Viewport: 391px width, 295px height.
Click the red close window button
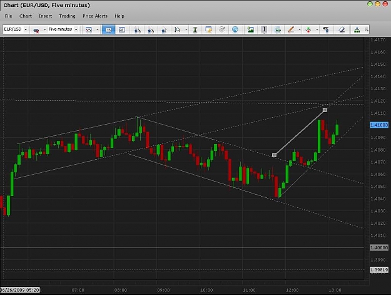385,4
